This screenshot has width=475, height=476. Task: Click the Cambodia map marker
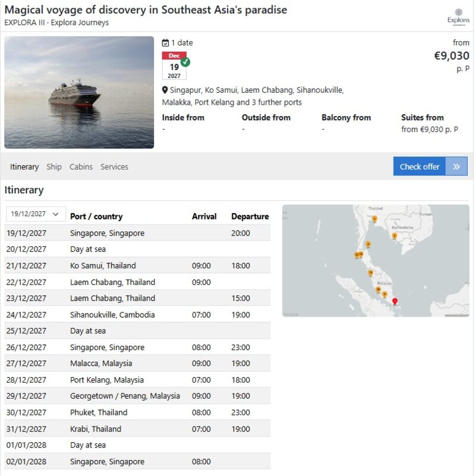click(x=394, y=236)
